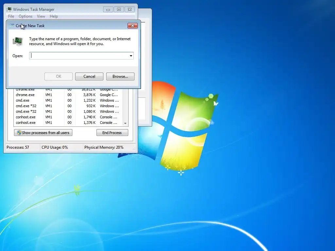Click the process list scroll-down arrow

coord(125,123)
